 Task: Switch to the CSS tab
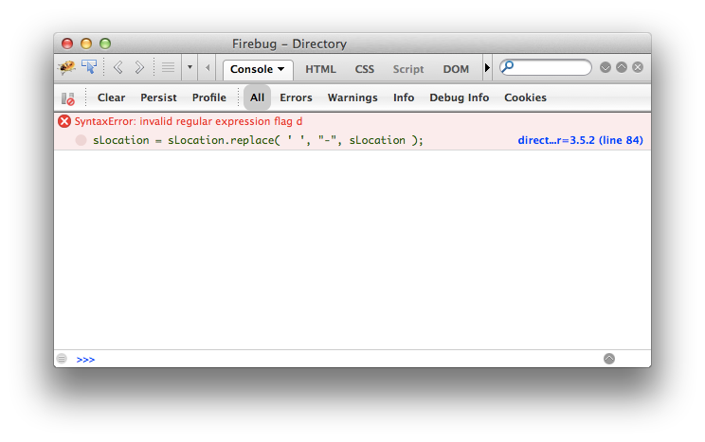click(364, 69)
